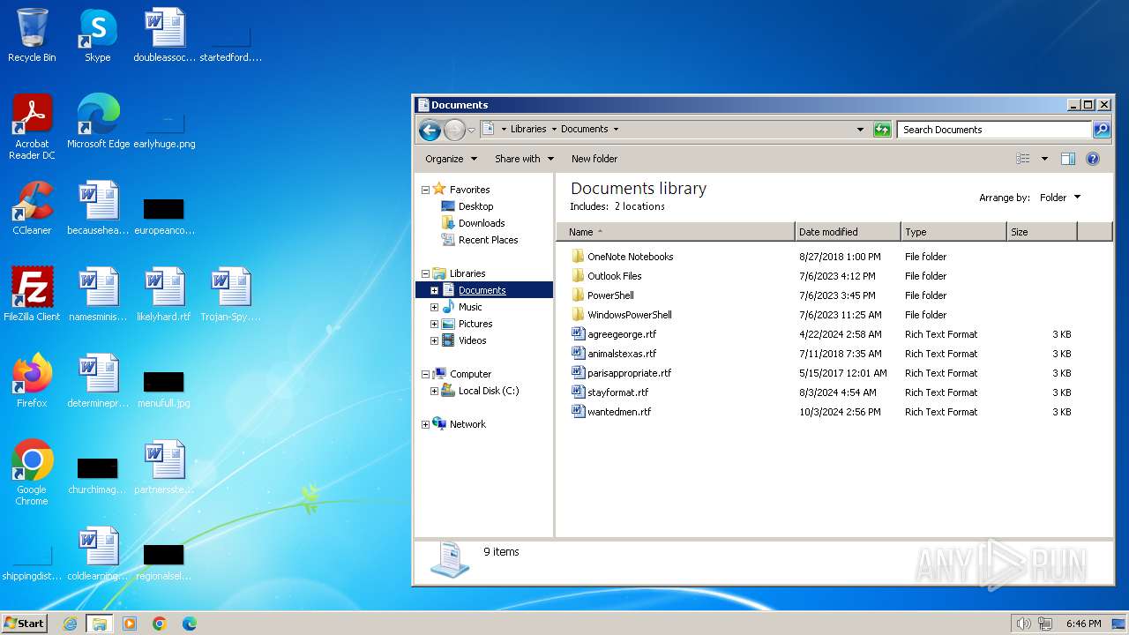Click Chrome icon in taskbar
Screen dimensions: 1129x635
(160, 624)
